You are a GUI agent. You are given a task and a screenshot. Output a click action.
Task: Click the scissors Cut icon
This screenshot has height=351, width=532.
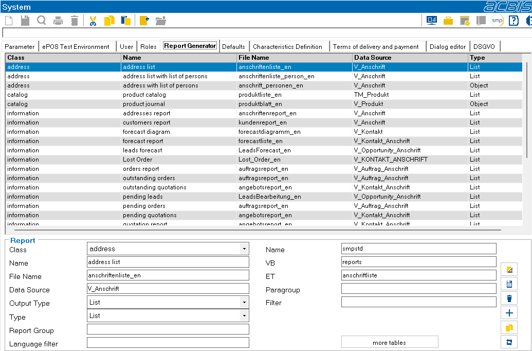pyautogui.click(x=93, y=21)
